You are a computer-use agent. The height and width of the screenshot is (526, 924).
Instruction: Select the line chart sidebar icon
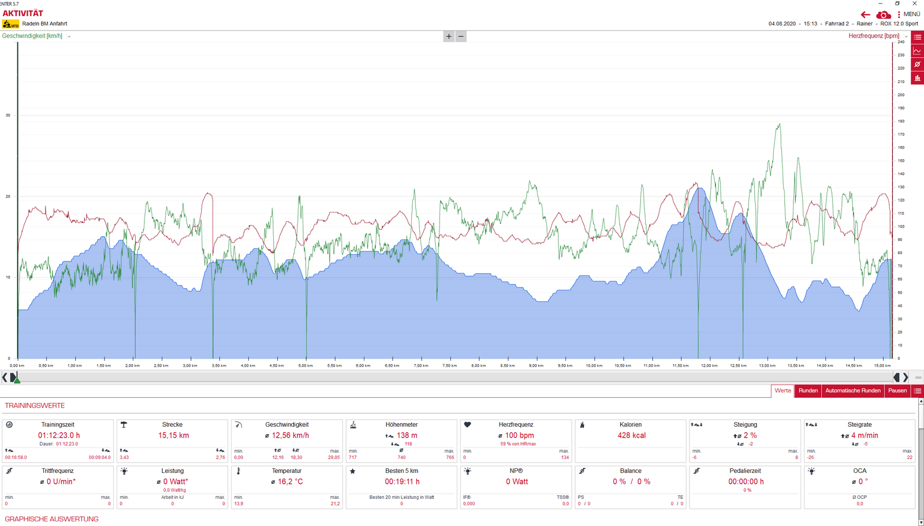coord(917,51)
